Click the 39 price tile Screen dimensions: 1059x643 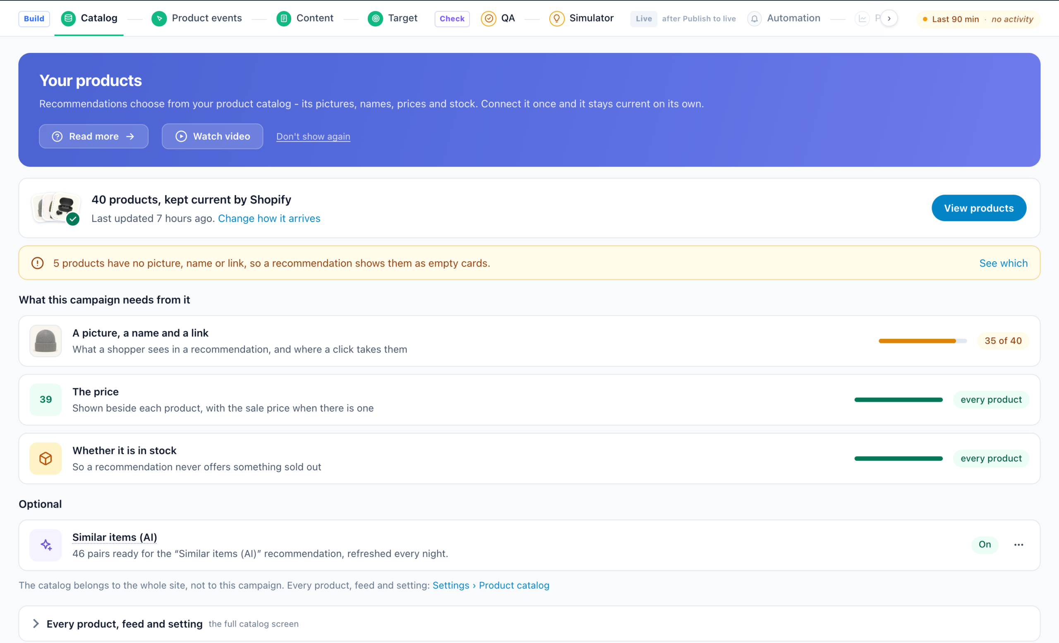point(46,400)
